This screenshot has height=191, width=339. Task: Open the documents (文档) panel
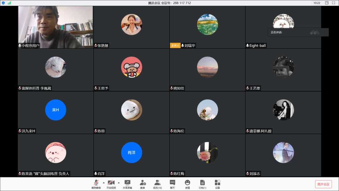point(203,184)
